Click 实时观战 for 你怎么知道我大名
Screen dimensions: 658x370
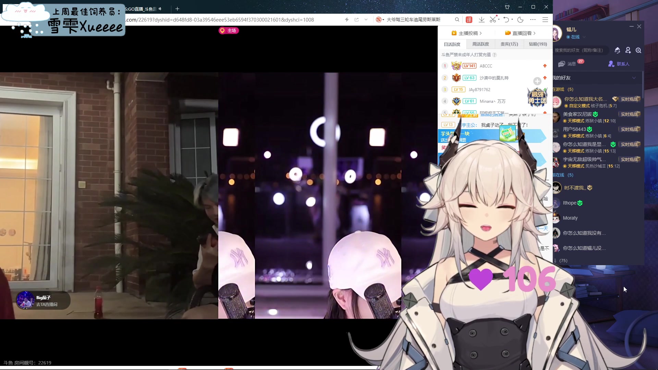pyautogui.click(x=630, y=99)
